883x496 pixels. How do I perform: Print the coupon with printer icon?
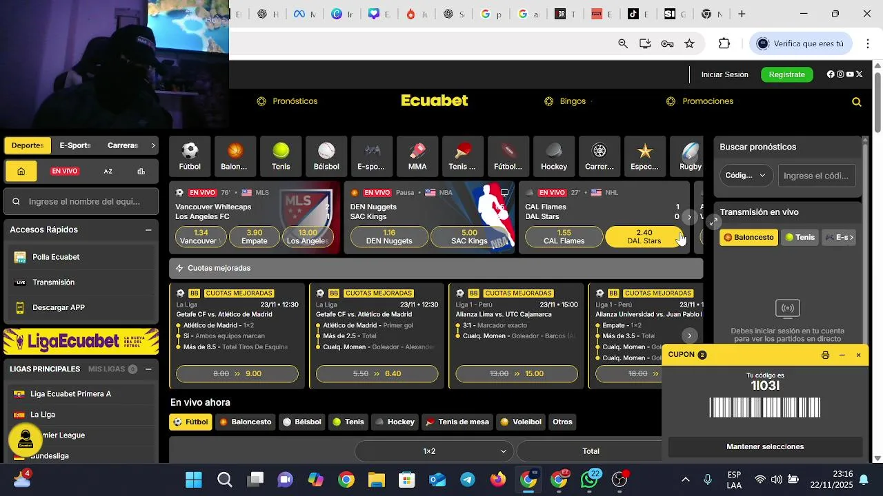pyautogui.click(x=825, y=355)
